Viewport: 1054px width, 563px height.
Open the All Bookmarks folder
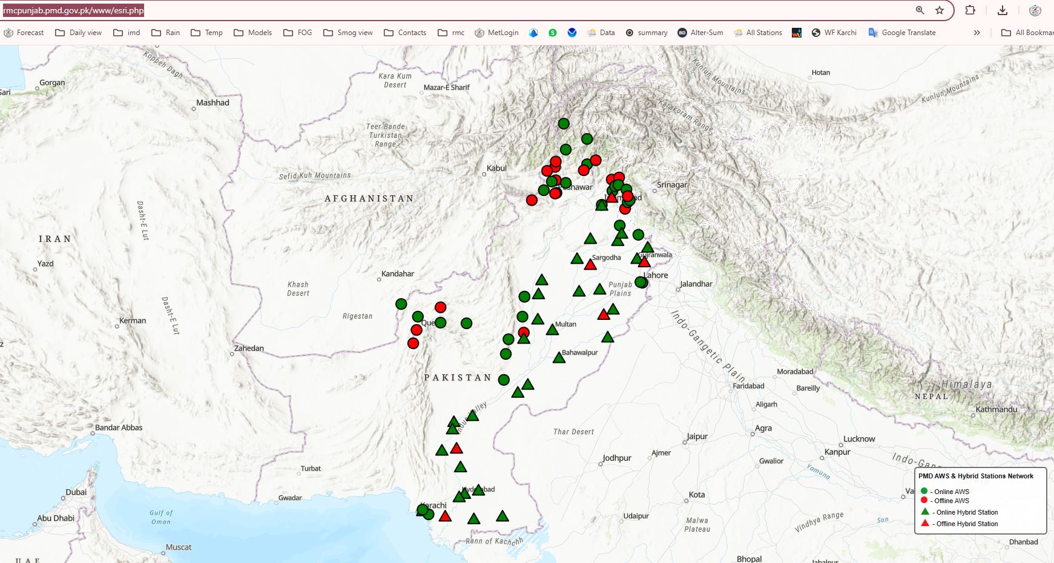click(1027, 33)
